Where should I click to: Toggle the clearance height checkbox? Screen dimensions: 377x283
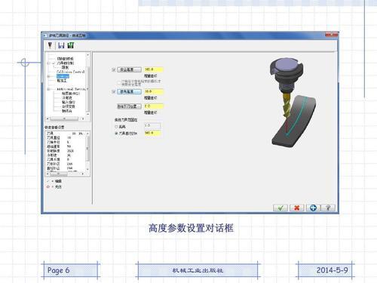click(x=113, y=69)
